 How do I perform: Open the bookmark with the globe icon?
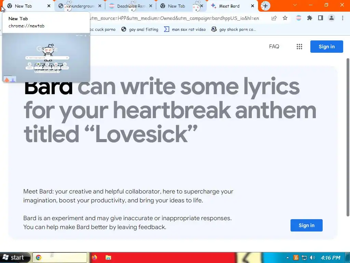[140, 29]
